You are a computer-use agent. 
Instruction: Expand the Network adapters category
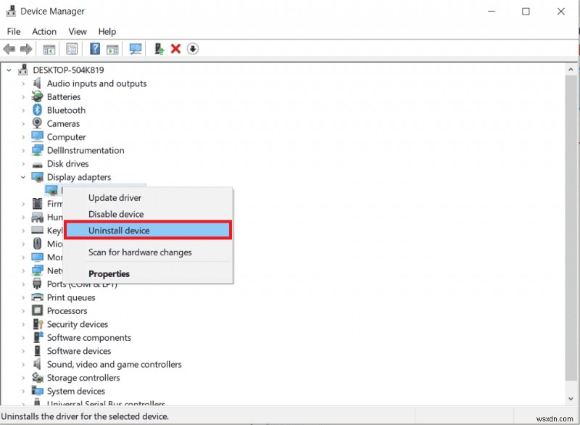tap(22, 270)
